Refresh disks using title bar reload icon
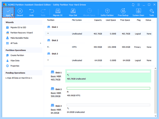The image size is (159, 119). 133,5
